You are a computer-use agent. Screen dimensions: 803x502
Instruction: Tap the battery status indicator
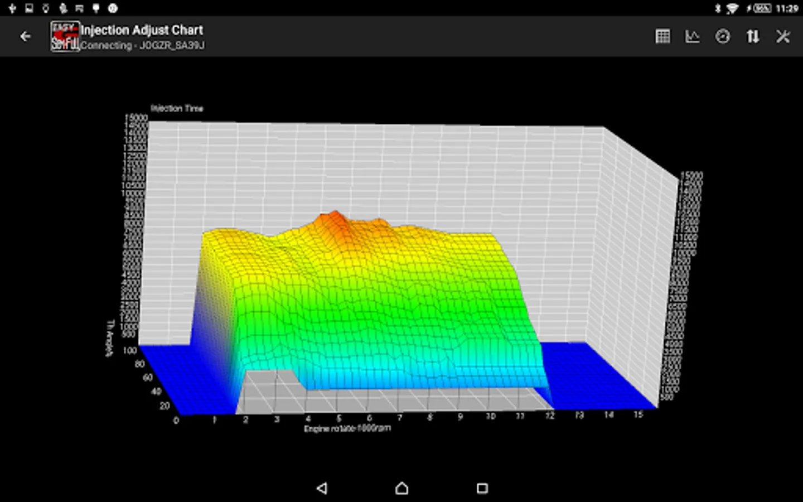[x=760, y=8]
